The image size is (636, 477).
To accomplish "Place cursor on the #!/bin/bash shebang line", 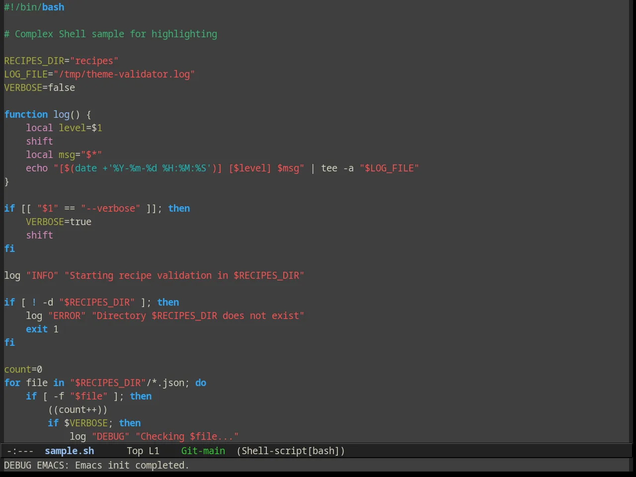I will [x=34, y=7].
